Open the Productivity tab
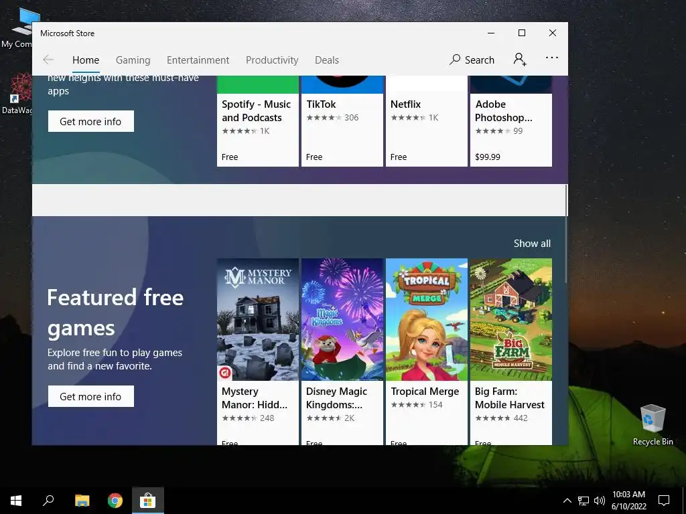 point(272,60)
